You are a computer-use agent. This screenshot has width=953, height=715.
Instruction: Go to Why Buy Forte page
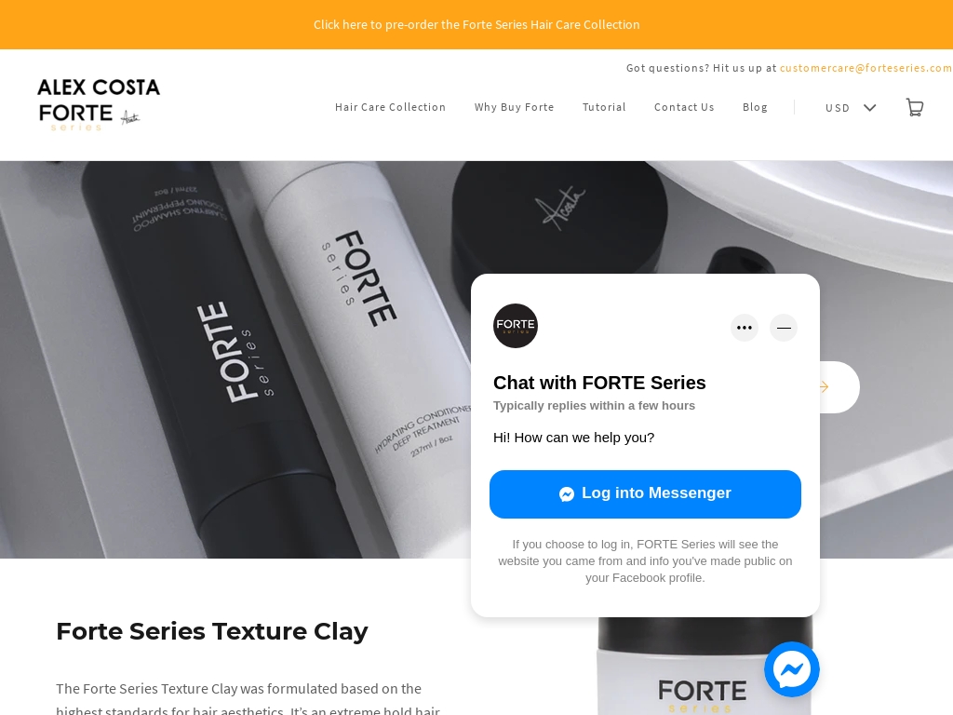coord(514,107)
